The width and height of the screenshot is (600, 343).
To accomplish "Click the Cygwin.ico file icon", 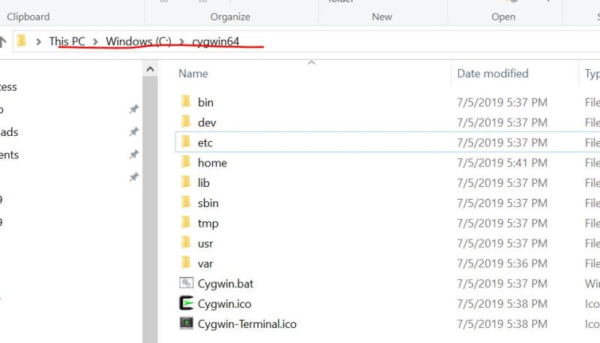I will [x=186, y=303].
